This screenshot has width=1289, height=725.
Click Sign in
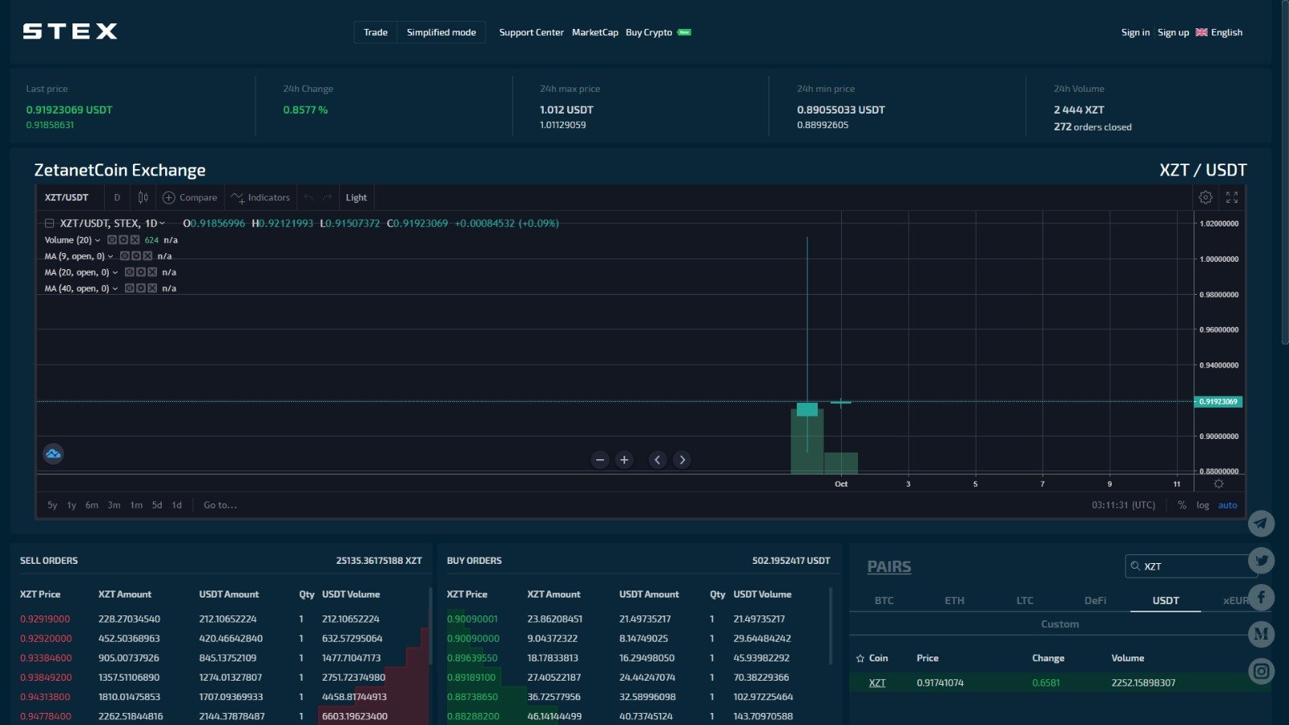(x=1135, y=32)
